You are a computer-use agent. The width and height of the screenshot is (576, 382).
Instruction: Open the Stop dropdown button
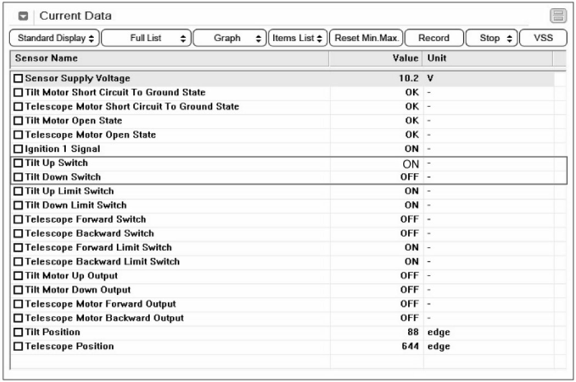tap(490, 38)
